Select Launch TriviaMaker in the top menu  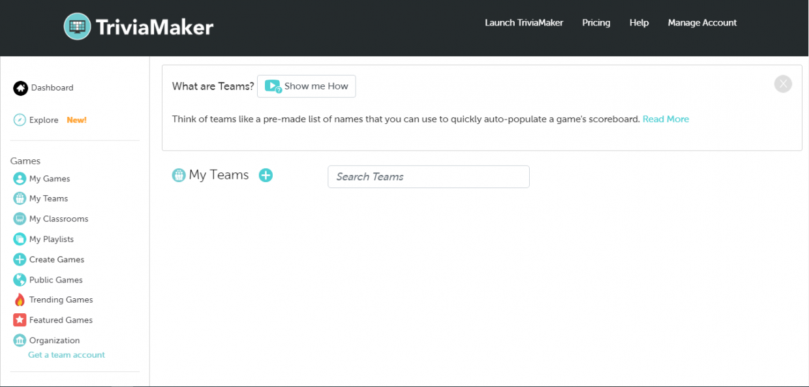click(x=524, y=23)
